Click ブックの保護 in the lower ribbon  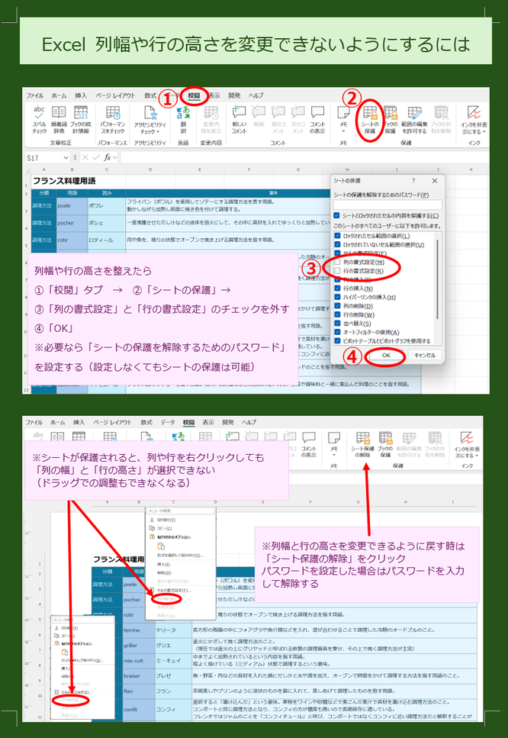[x=385, y=444]
